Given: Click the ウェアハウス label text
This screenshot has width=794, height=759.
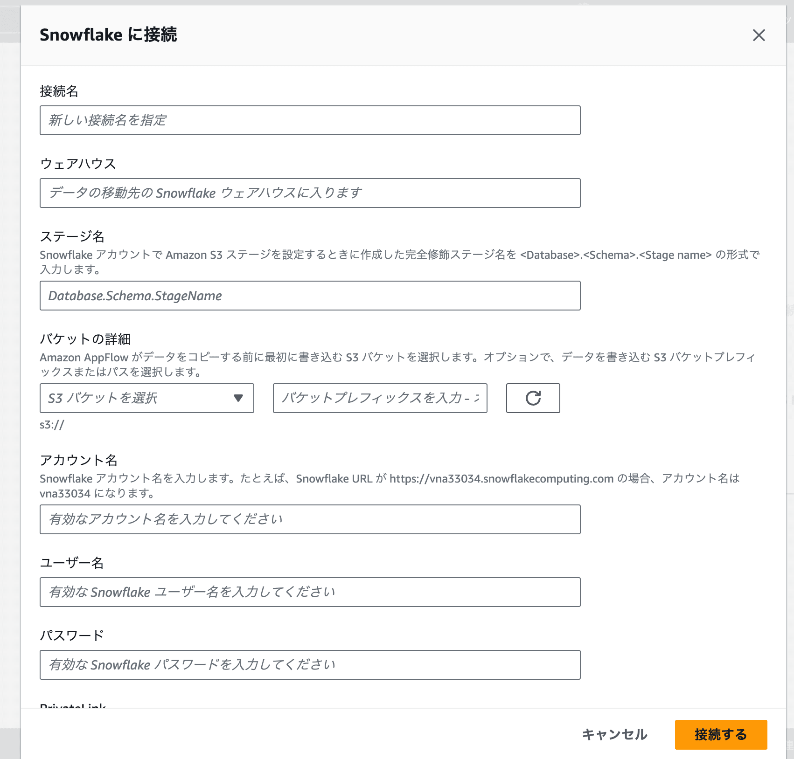Looking at the screenshot, I should (78, 164).
